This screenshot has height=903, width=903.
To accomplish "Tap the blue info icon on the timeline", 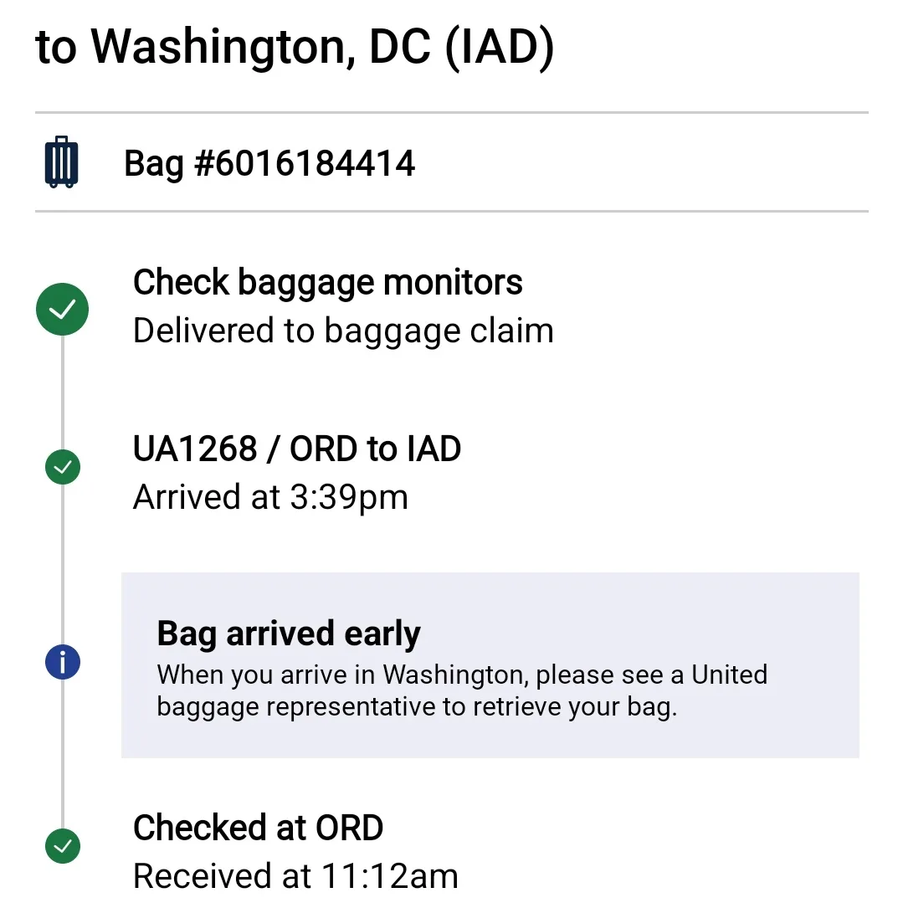I will [x=62, y=664].
